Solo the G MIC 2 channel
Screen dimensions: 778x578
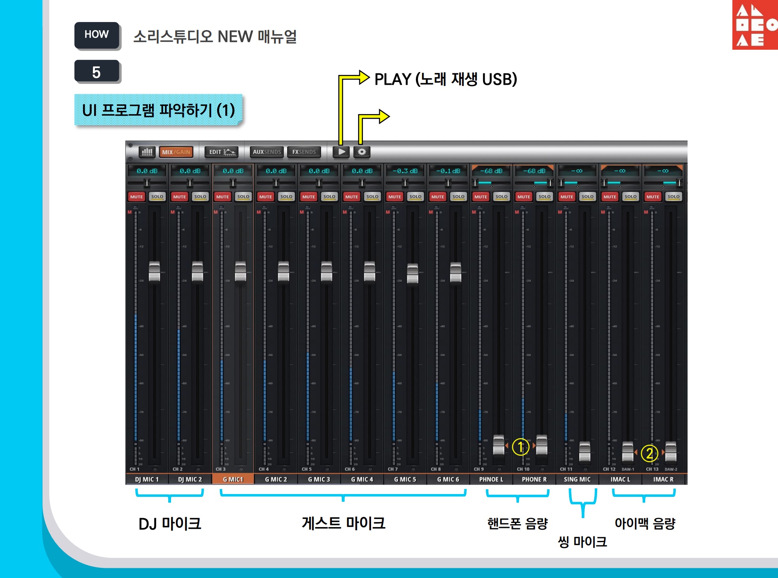[x=286, y=197]
